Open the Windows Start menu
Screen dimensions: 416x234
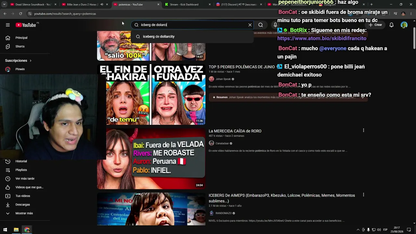point(5,230)
